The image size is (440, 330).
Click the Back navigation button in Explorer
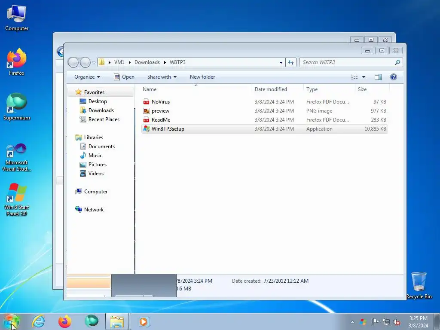coord(73,62)
